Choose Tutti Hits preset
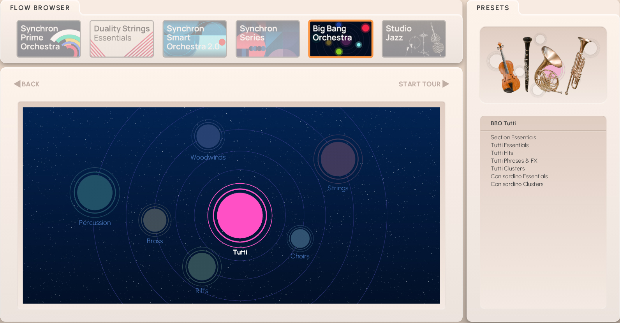 point(502,153)
